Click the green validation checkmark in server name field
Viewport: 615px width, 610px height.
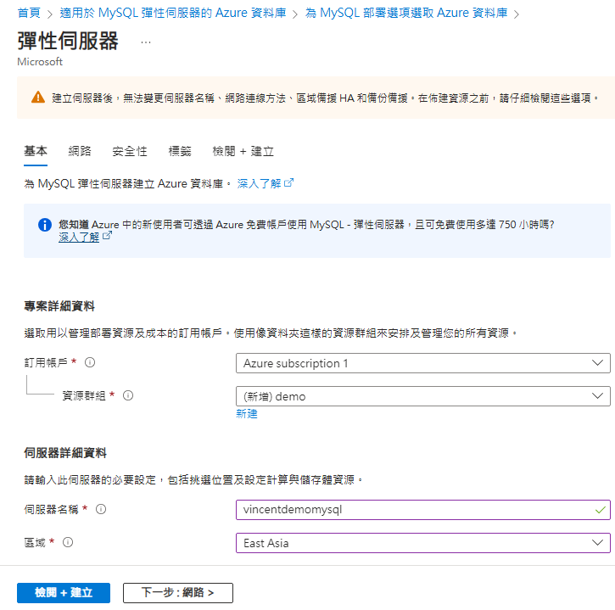coord(600,510)
